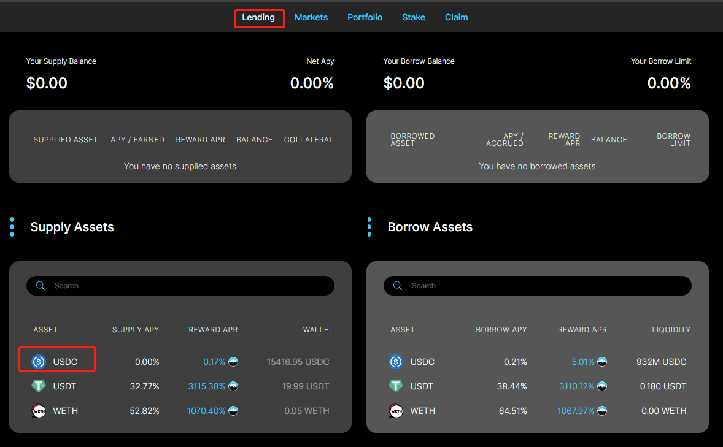
Task: Open the Claim tab
Action: click(456, 18)
